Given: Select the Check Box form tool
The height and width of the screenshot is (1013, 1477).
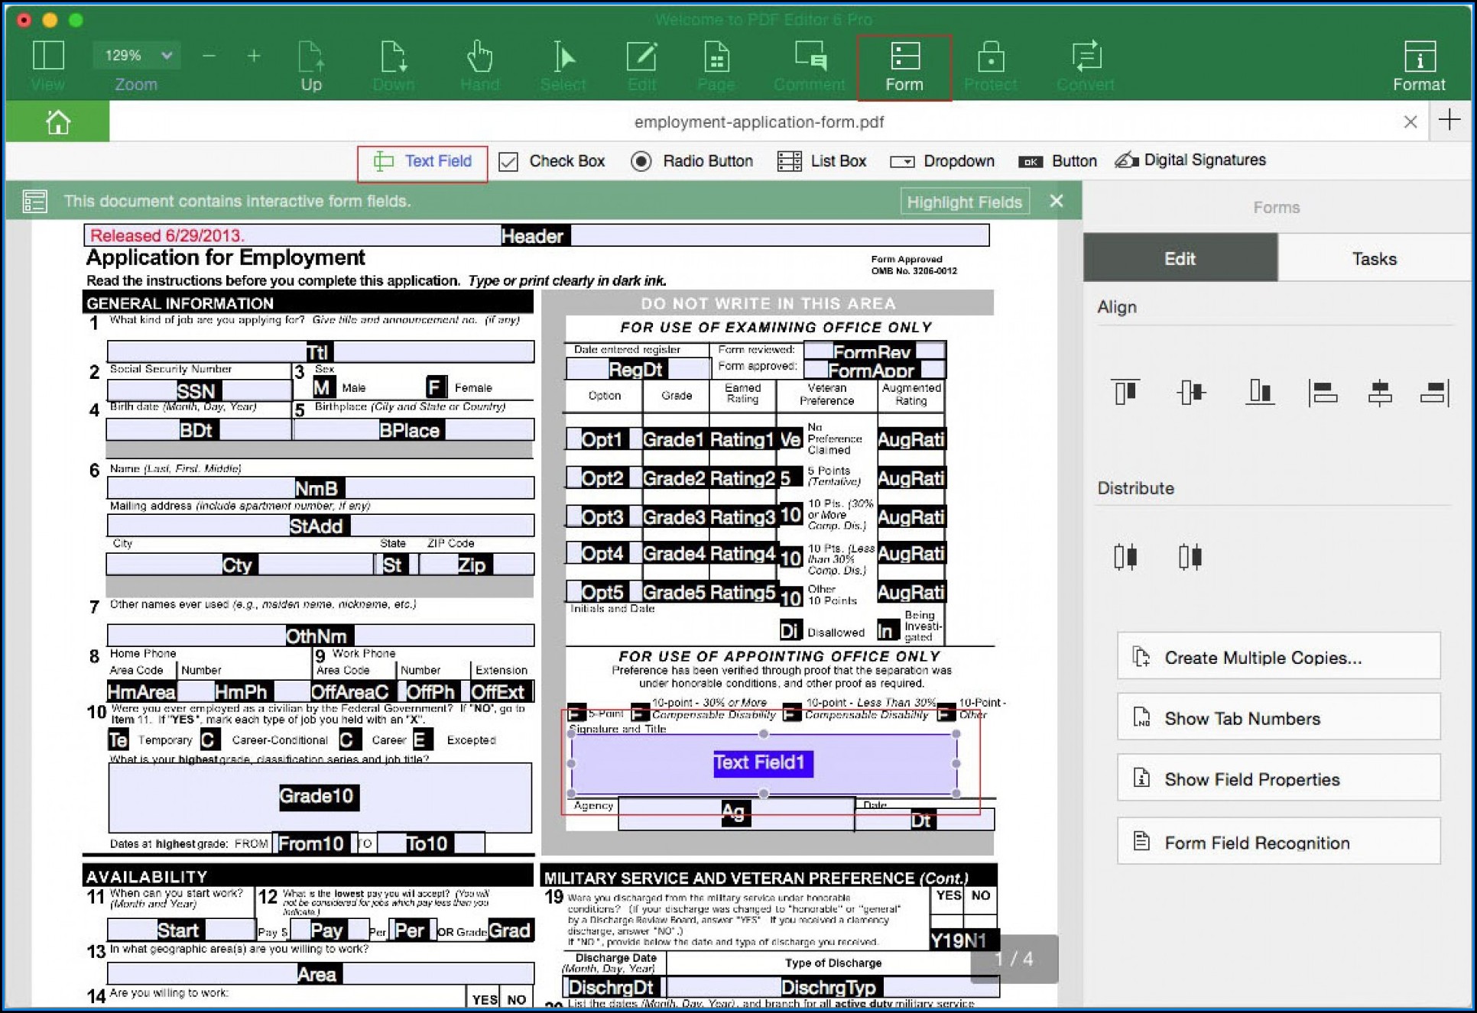Looking at the screenshot, I should tap(551, 161).
